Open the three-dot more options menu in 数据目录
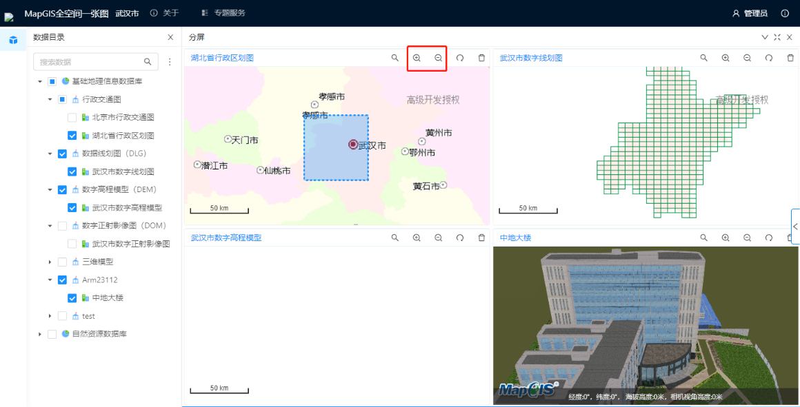800x407 pixels. click(x=170, y=62)
